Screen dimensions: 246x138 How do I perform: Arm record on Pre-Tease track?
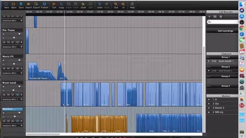pyautogui.click(x=4, y=42)
